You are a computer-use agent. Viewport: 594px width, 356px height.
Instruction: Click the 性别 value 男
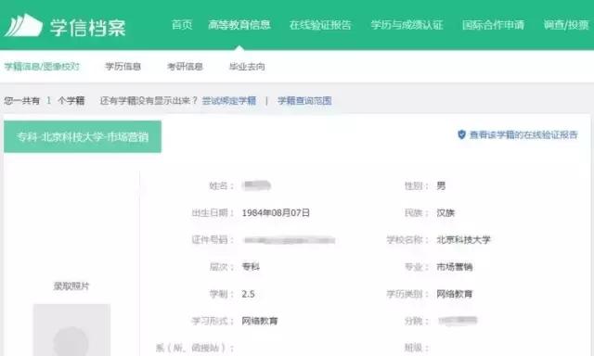(x=441, y=185)
